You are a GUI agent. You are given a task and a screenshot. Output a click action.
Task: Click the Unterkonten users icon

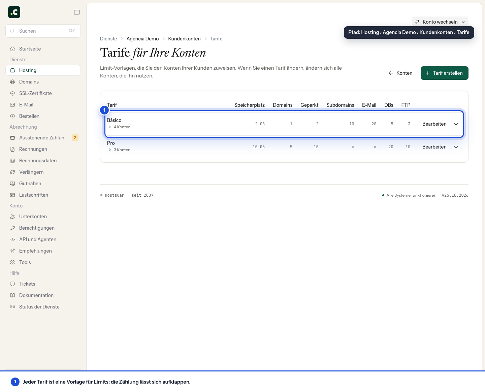12,217
